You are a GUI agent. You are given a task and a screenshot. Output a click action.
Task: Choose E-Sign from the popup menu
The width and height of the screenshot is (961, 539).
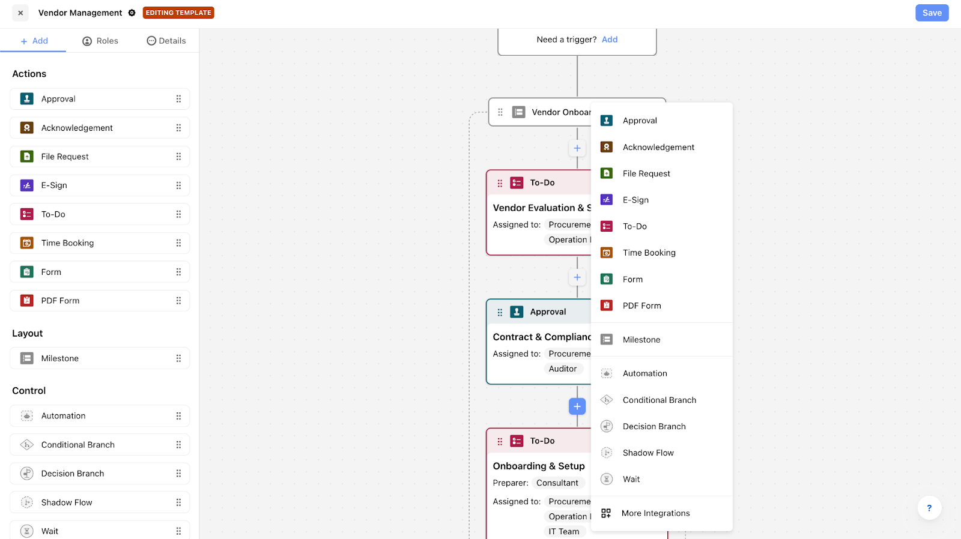(x=635, y=200)
